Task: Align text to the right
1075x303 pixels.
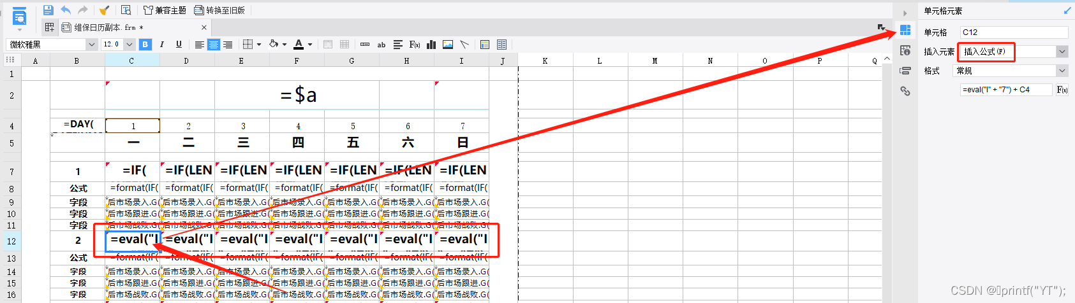Action: tap(228, 45)
